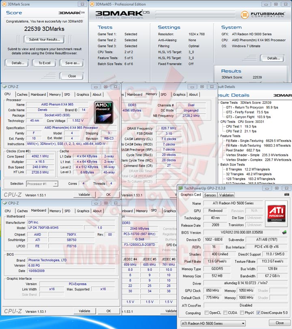This screenshot has height=329, width=292.
Task: Switch to Caches tab in CPU-Z processor window
Action: coord(22,95)
